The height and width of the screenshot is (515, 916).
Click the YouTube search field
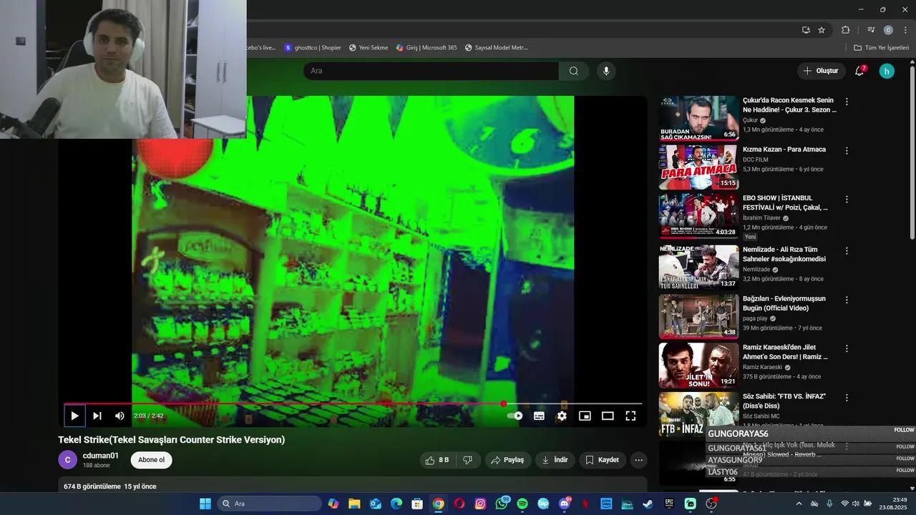[x=431, y=71]
